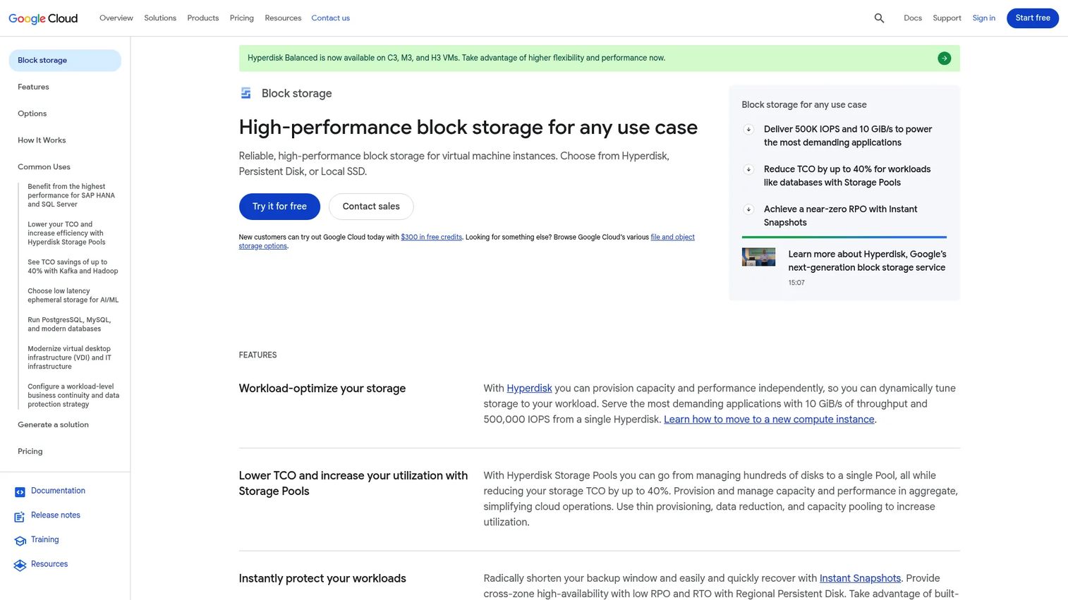Screen dimensions: 1068x600
Task: Click the Sign in link
Action: (984, 18)
